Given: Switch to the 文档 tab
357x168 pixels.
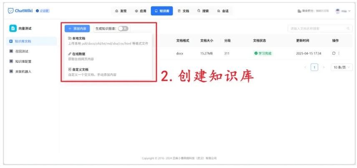Looking at the screenshot, I should click(x=184, y=11).
